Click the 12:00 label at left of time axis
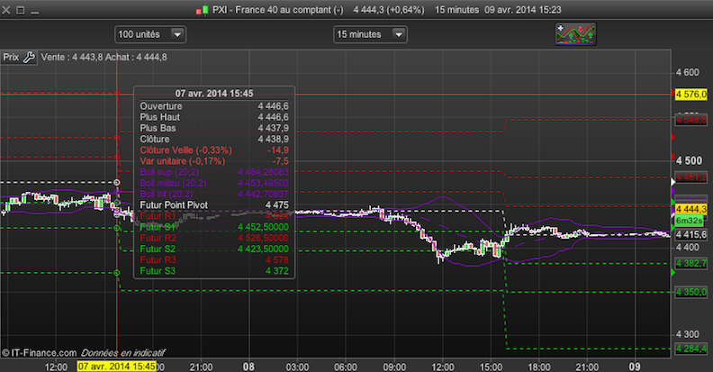Screen dimensions: 713x372 [x=56, y=367]
